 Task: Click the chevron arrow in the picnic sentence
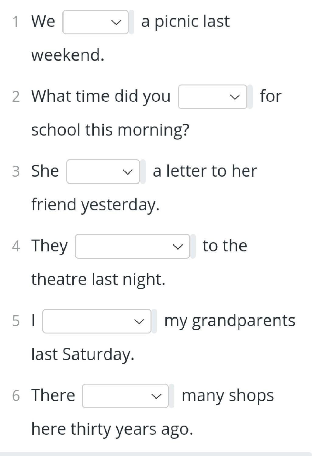pos(116,22)
